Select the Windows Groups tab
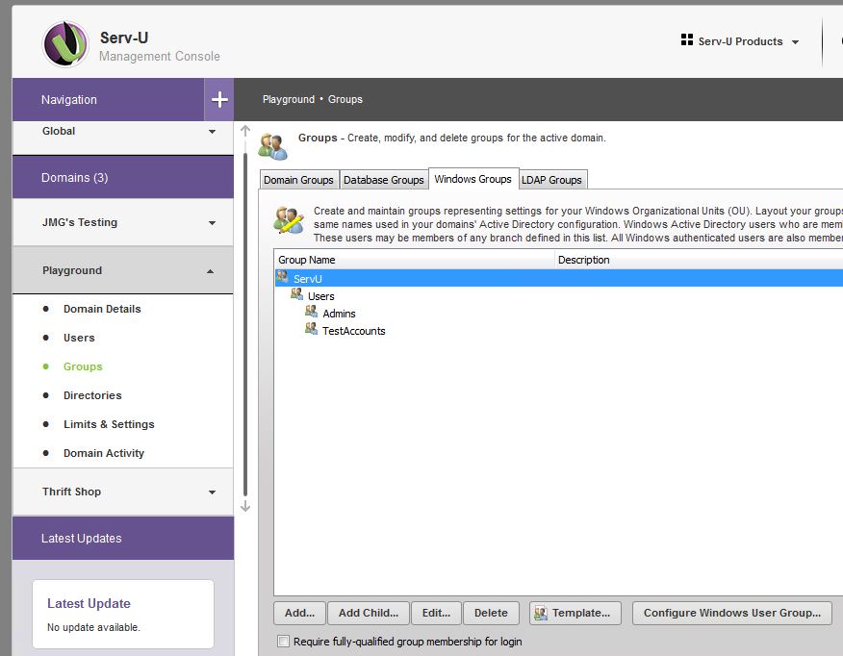 coord(473,179)
